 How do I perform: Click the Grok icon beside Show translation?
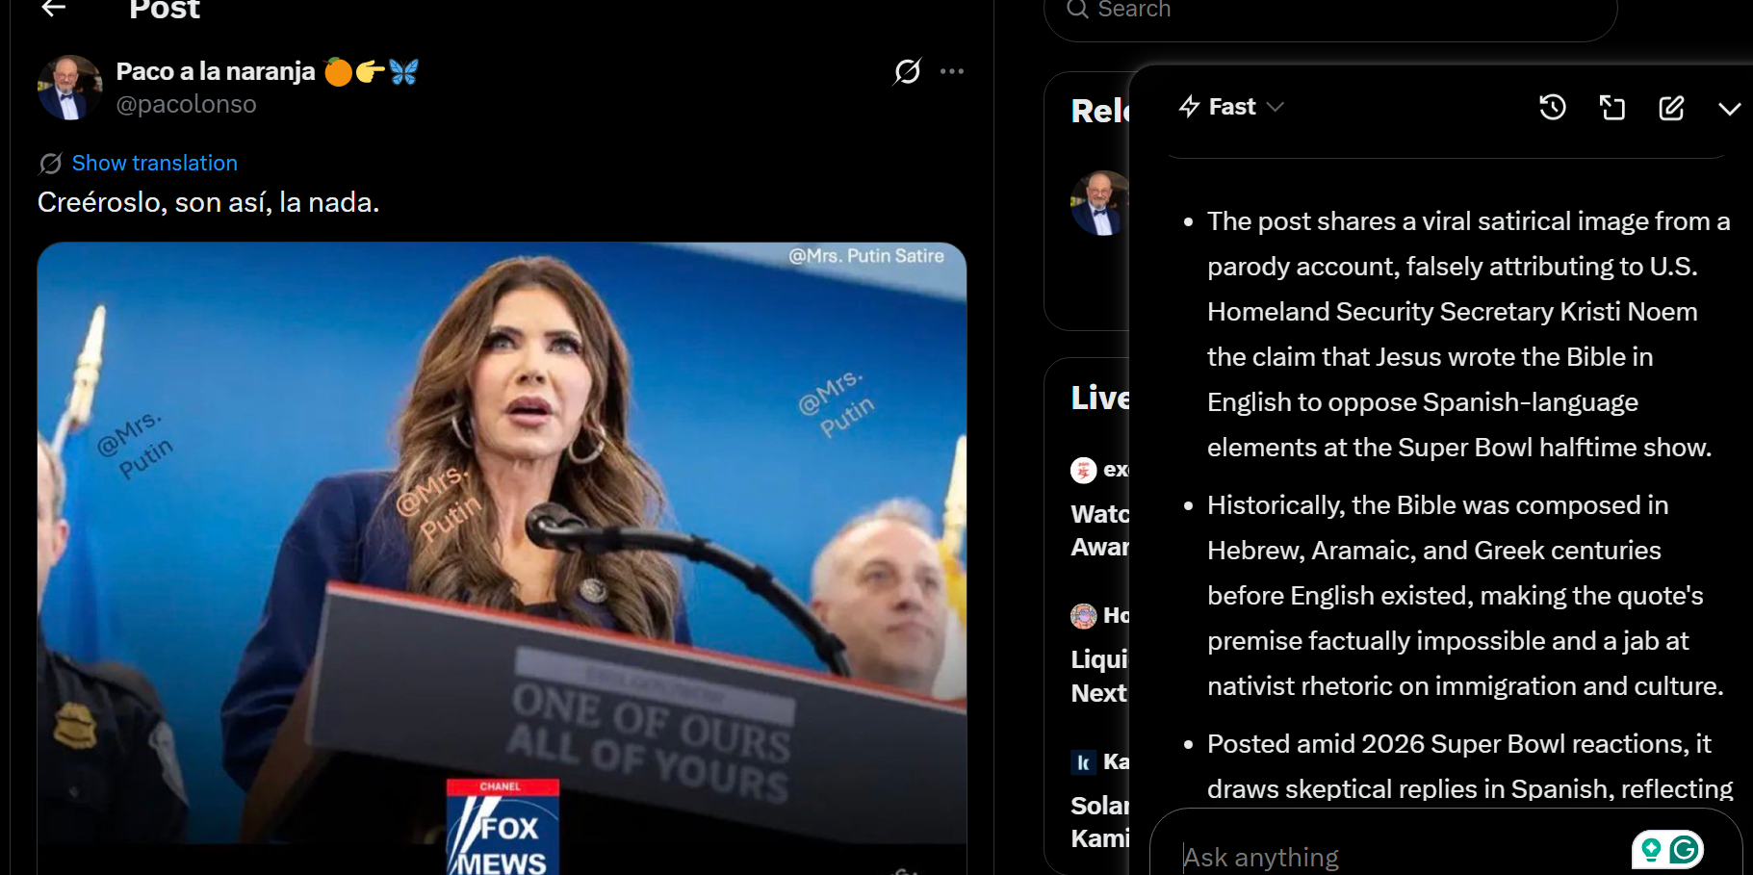50,164
